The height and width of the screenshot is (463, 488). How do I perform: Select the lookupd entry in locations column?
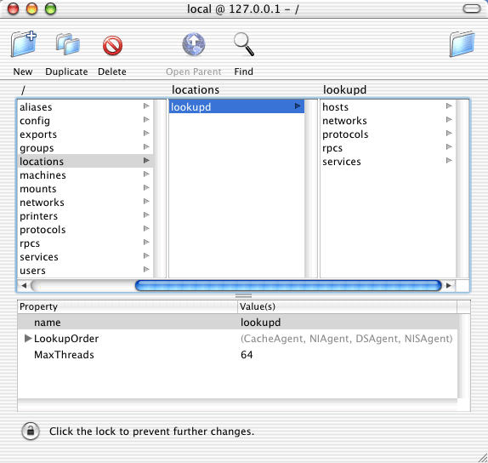pyautogui.click(x=236, y=106)
